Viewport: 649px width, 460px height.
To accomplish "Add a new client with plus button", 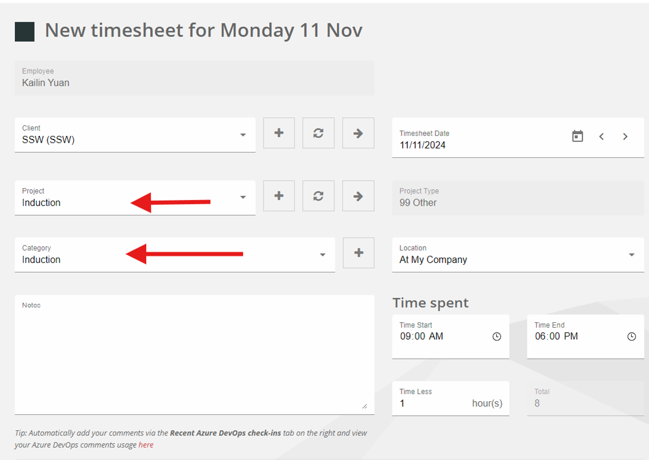I will 279,133.
